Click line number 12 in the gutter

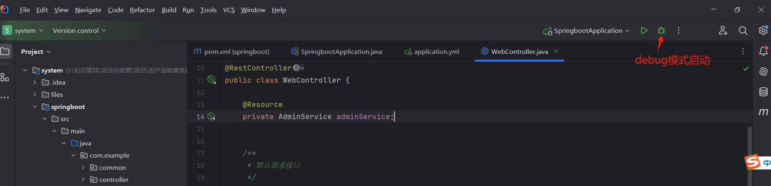(x=200, y=92)
